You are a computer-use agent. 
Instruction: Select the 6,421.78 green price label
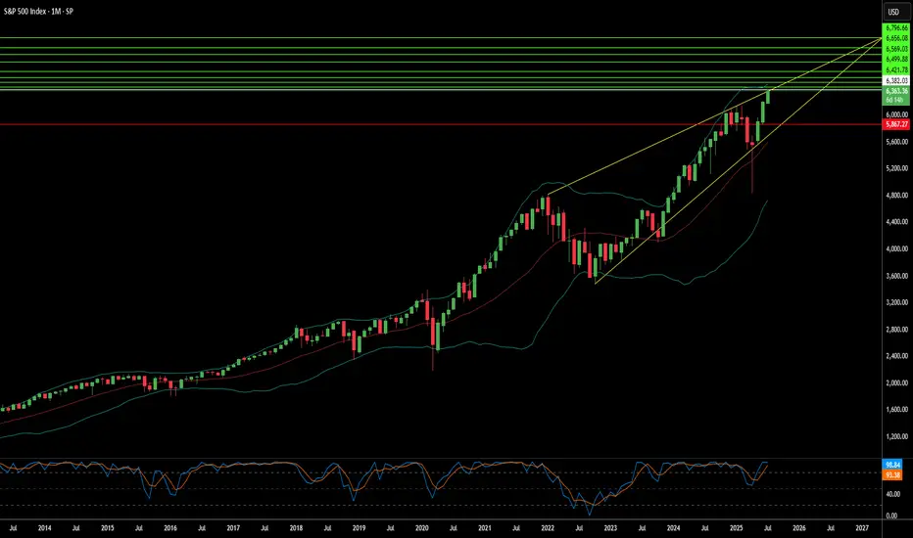[896, 69]
